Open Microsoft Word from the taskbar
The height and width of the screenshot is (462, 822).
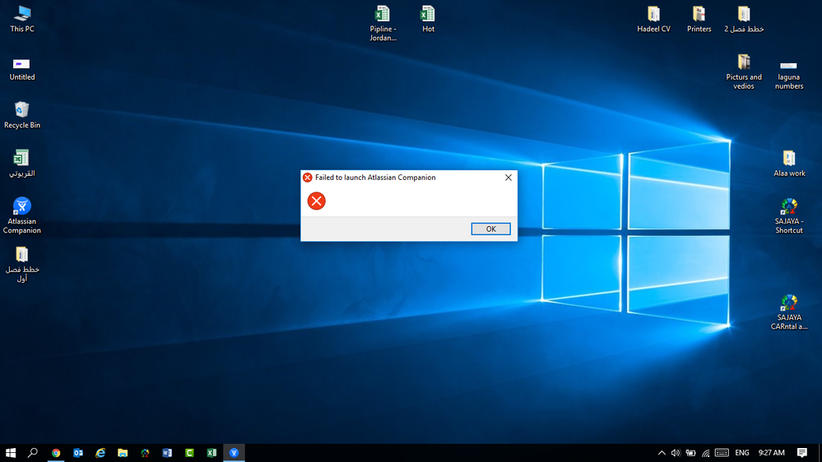167,453
